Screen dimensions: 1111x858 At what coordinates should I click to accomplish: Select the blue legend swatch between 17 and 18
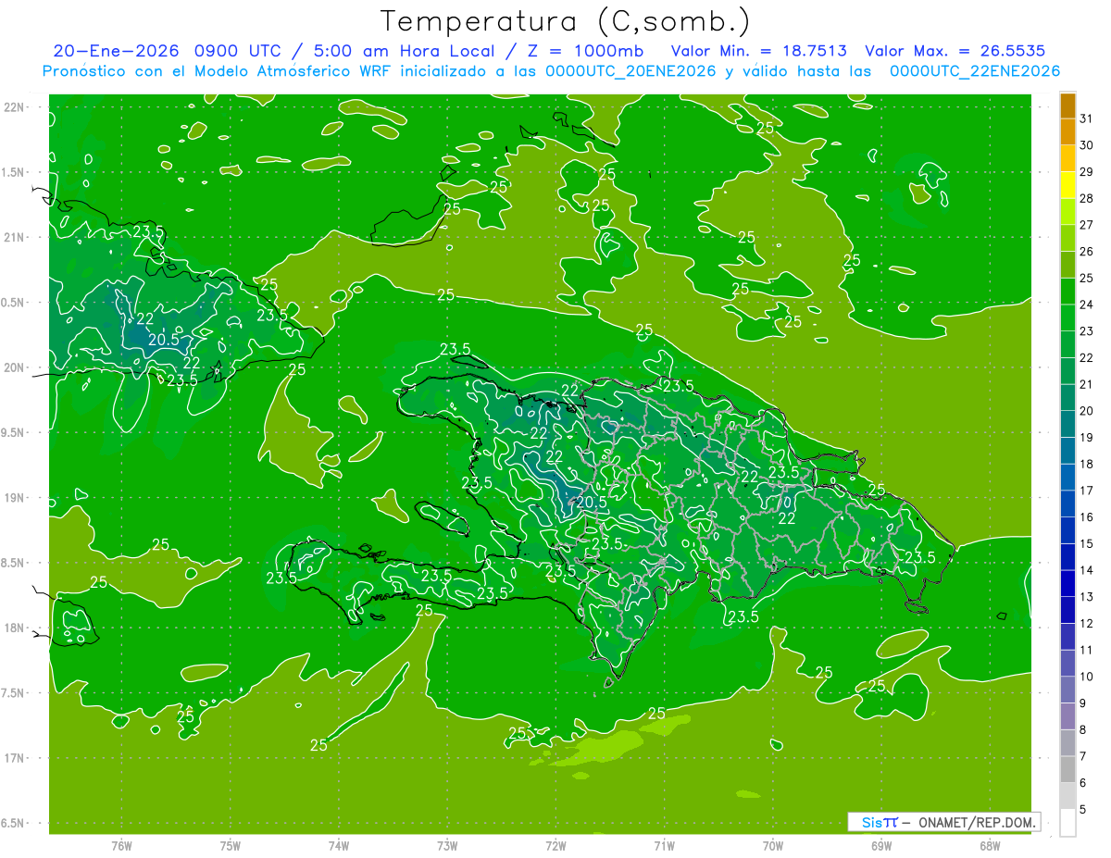[x=1068, y=478]
